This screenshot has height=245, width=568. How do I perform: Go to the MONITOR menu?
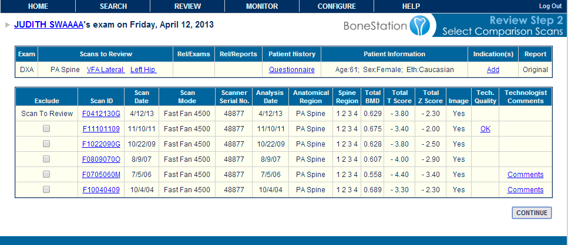(262, 6)
